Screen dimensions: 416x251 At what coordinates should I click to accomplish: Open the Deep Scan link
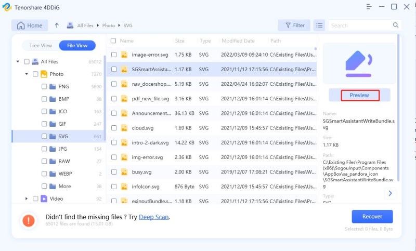click(x=153, y=217)
